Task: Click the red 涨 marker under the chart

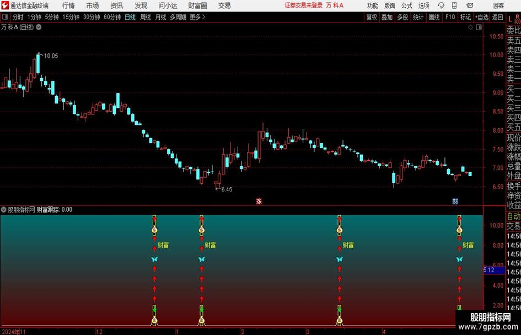Action: (x=259, y=201)
